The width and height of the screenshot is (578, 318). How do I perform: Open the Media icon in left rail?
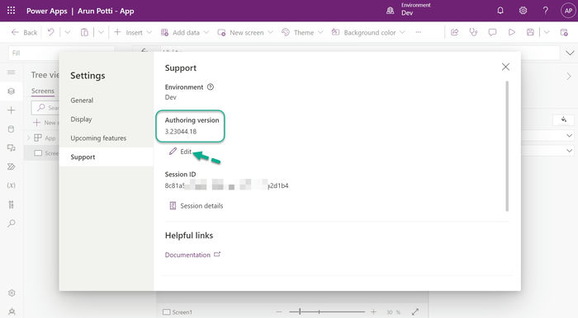[12, 147]
